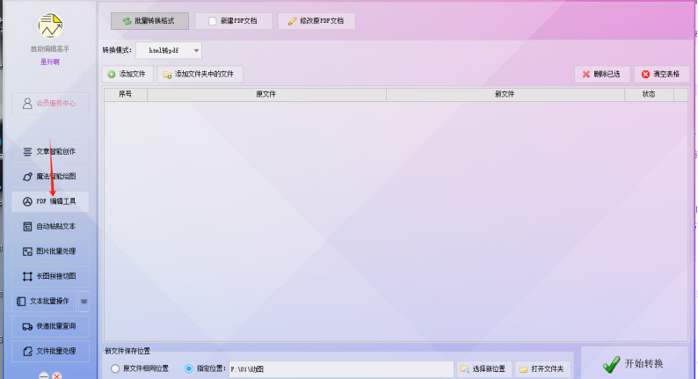Screen dimensions: 698x379
Task: Switch to 新建PDF文档 tab
Action: tap(233, 21)
